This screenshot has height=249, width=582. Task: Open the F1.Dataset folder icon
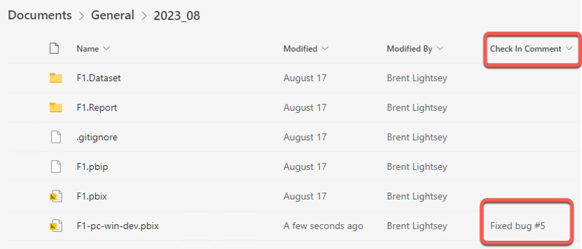point(55,78)
